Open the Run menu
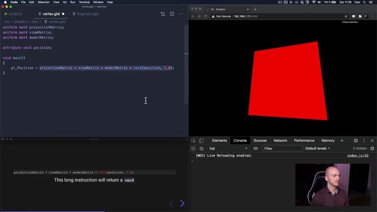Image resolution: width=377 pixels, height=212 pixels. click(x=72, y=2)
